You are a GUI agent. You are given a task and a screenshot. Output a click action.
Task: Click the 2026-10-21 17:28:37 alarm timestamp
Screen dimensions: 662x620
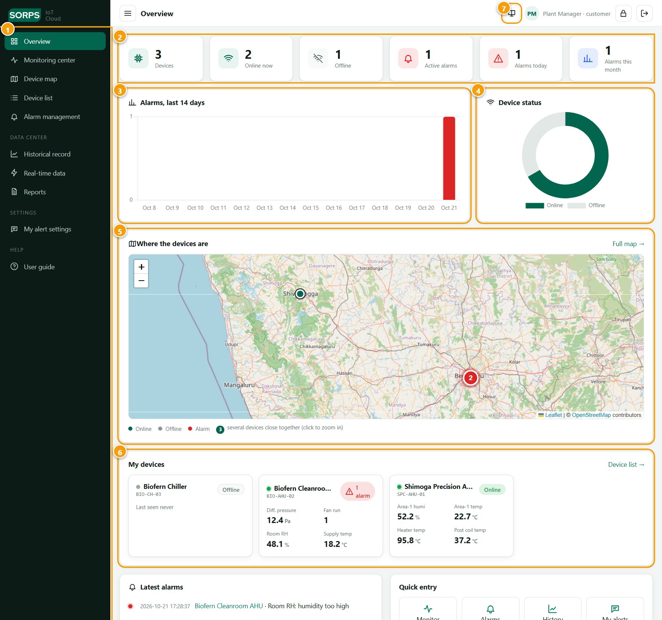pos(165,606)
